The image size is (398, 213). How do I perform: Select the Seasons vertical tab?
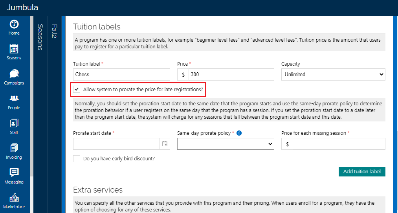[x=40, y=37]
